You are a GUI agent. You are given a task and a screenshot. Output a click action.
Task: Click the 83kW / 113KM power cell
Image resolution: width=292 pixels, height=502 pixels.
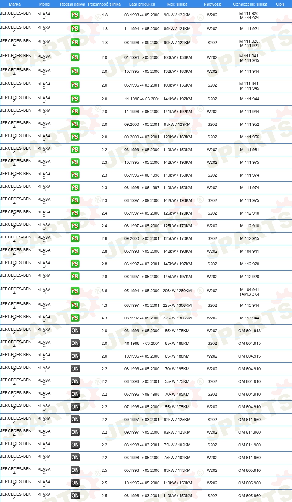point(177,470)
